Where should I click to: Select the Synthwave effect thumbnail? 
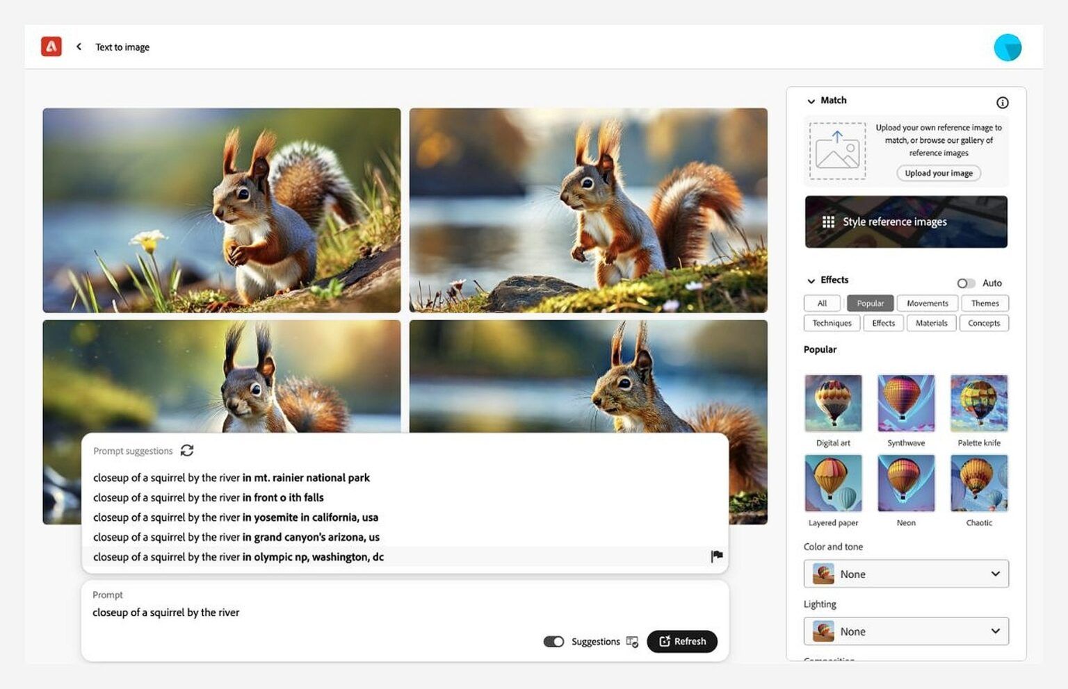905,403
